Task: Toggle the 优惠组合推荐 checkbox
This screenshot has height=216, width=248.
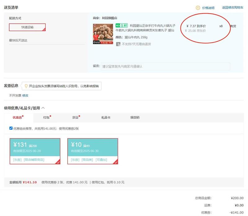Action: (x=11, y=128)
